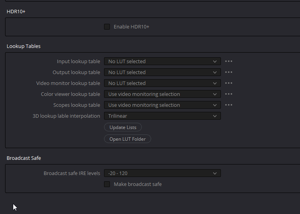Click the Color viewer lookup table label
Image resolution: width=300 pixels, height=214 pixels.
pos(71,94)
